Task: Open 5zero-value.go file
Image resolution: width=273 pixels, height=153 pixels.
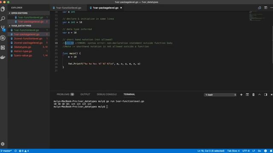Action: coord(29,56)
